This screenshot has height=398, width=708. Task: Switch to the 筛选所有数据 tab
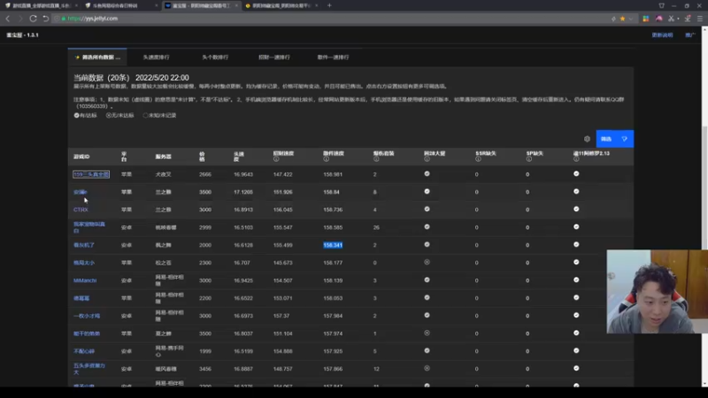tap(97, 57)
